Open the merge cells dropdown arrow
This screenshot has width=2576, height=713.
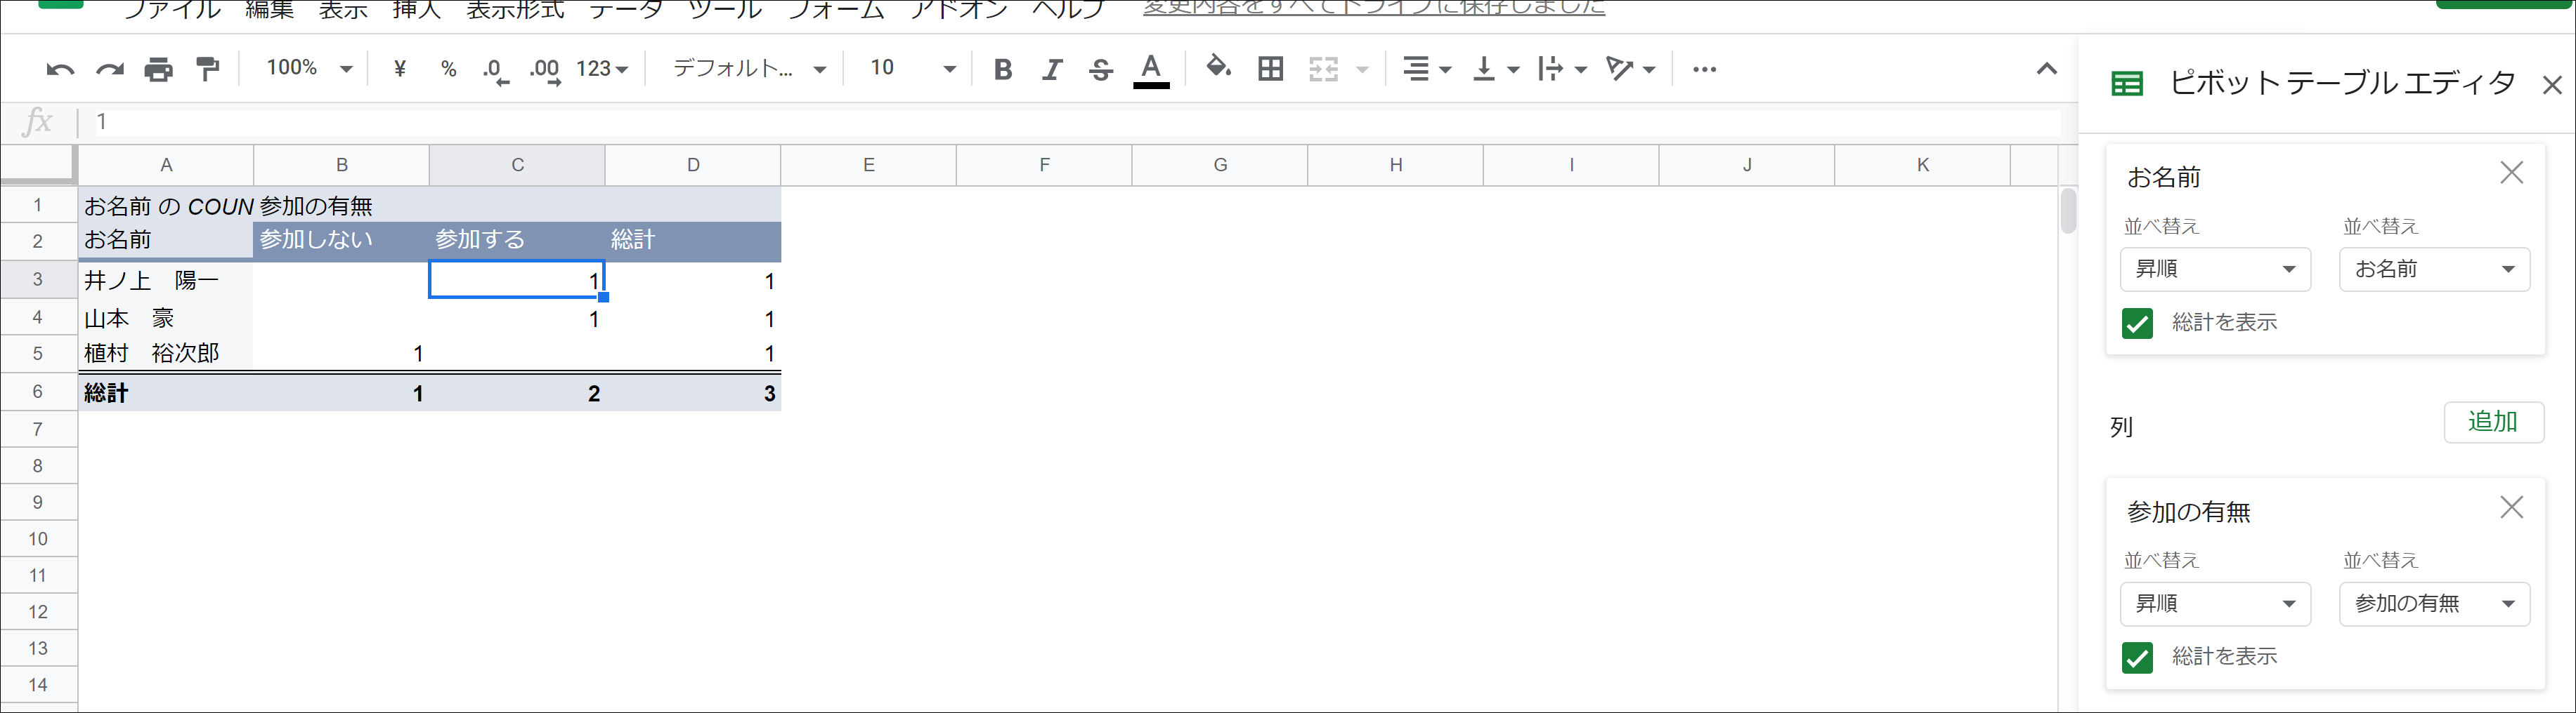(x=1362, y=70)
